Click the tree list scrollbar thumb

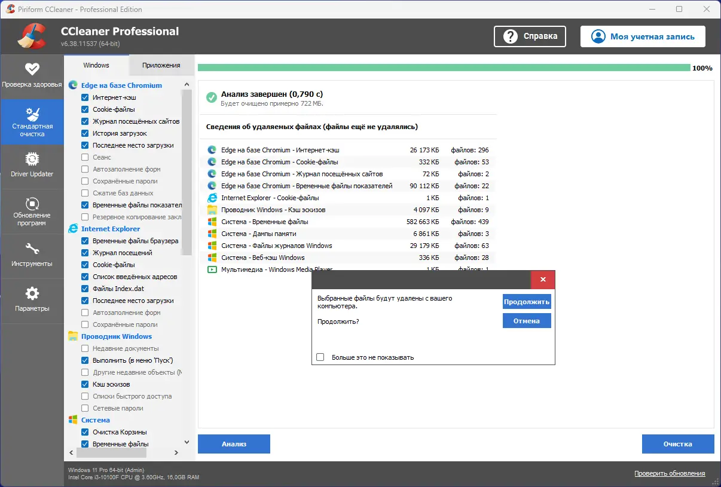(x=187, y=173)
